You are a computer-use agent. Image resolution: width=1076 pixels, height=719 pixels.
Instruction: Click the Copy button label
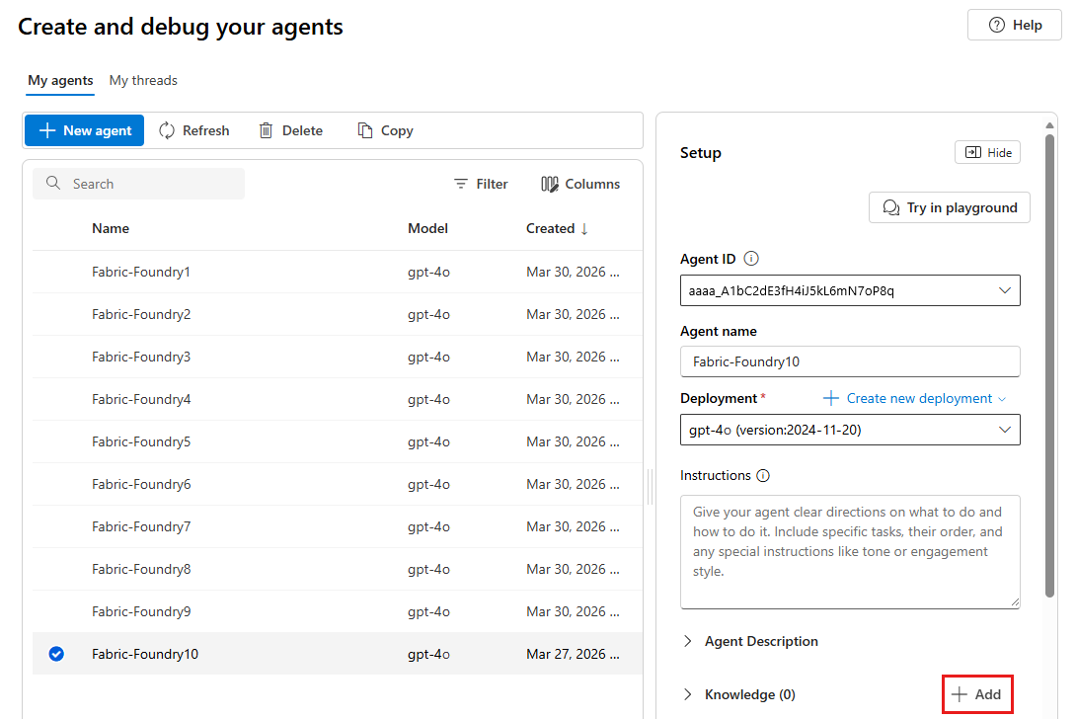[x=397, y=130]
